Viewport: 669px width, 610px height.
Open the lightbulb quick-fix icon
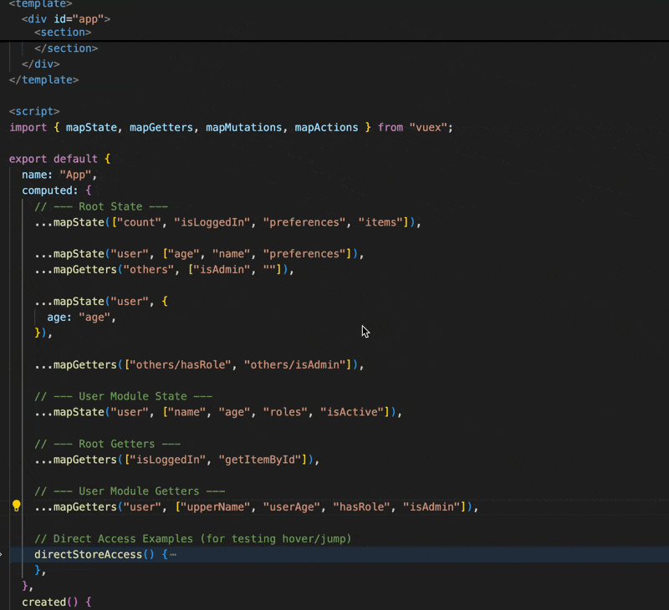[x=16, y=506]
